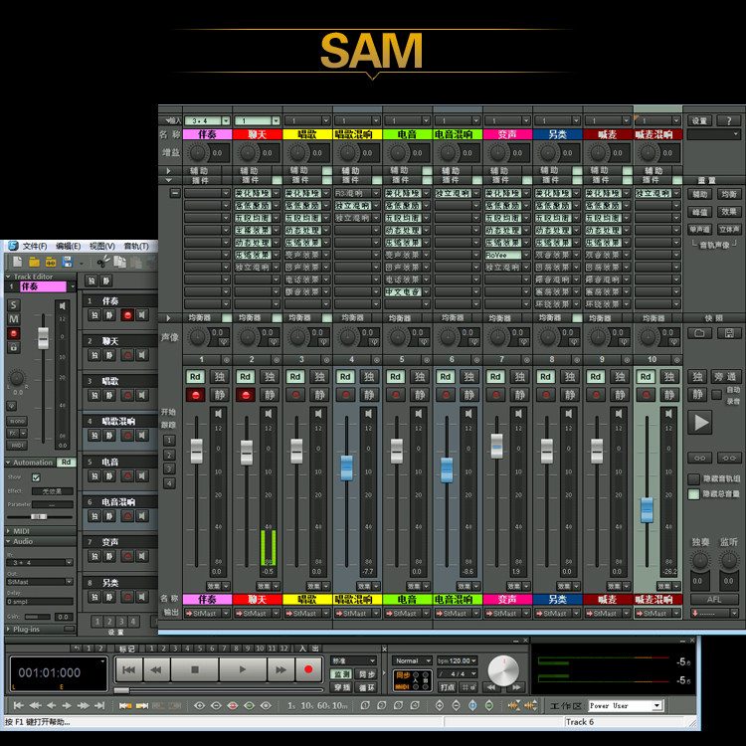Click the Save project floppy icon
The height and width of the screenshot is (746, 746).
click(x=67, y=262)
